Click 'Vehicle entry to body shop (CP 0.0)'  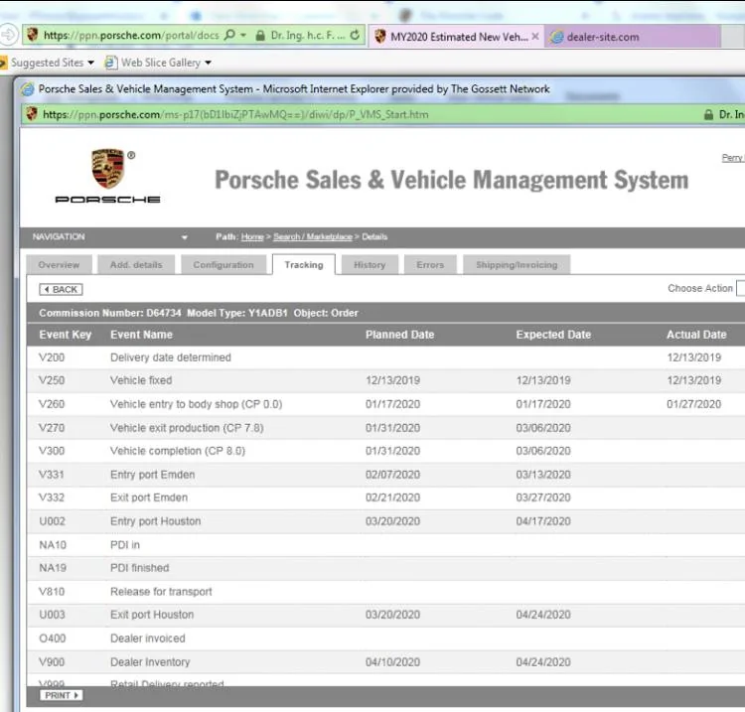coord(197,404)
